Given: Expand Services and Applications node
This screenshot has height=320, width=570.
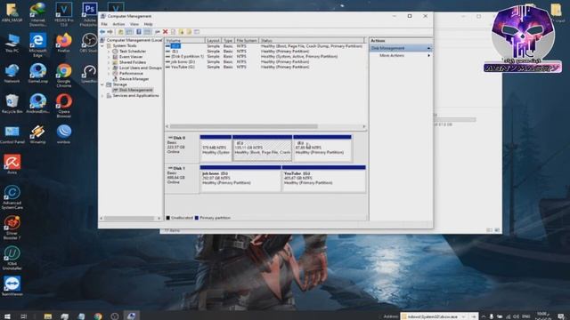Looking at the screenshot, I should pos(102,95).
